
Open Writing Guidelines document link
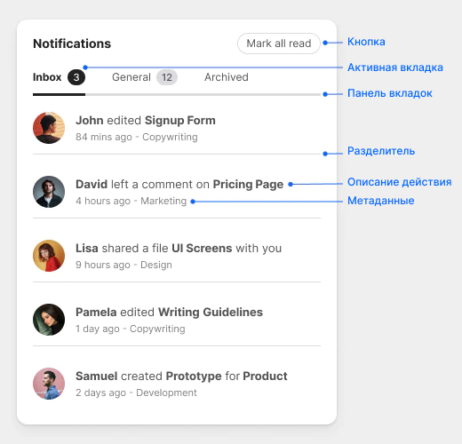211,313
